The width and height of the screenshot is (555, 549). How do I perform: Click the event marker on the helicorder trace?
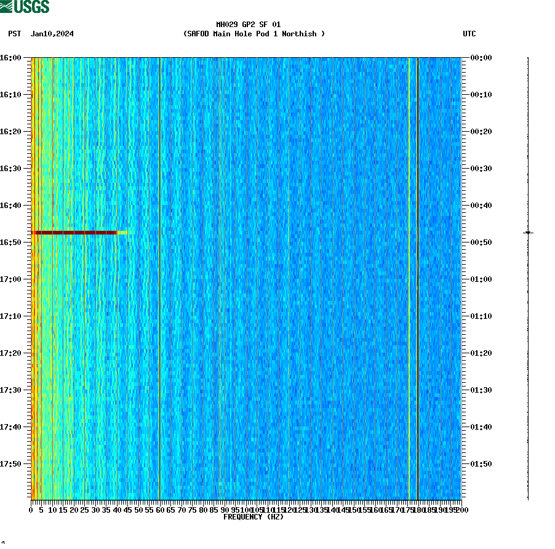[528, 233]
